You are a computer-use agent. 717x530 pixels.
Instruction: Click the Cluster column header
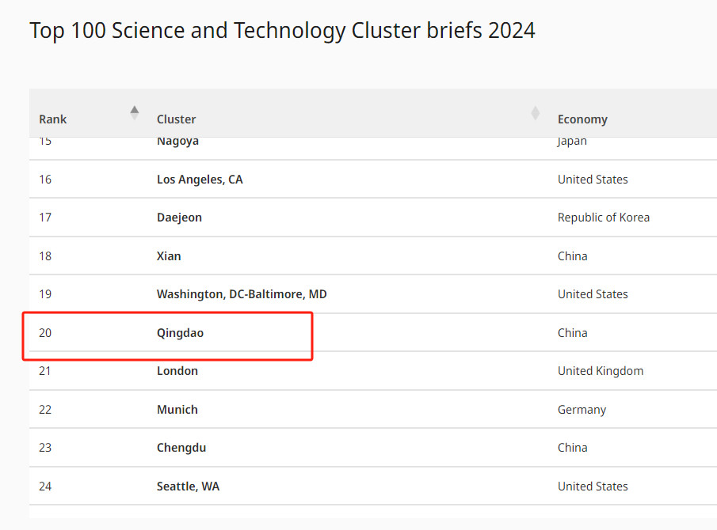[x=176, y=119]
